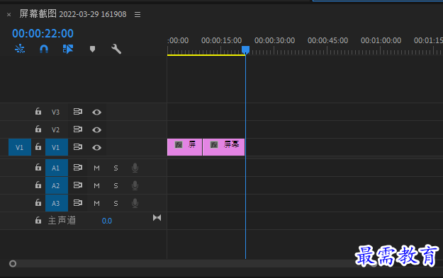The image size is (443, 278).
Task: Hide track V2 output eye
Action: coord(96,129)
